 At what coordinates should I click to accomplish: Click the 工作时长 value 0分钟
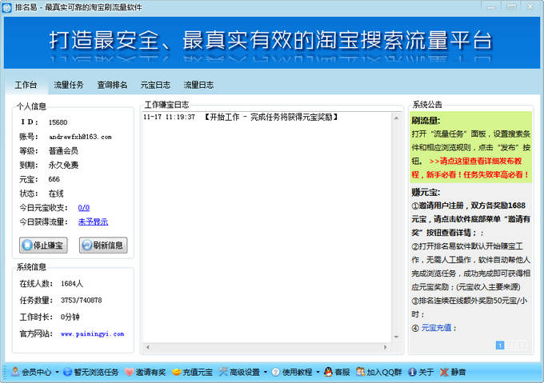tap(70, 317)
